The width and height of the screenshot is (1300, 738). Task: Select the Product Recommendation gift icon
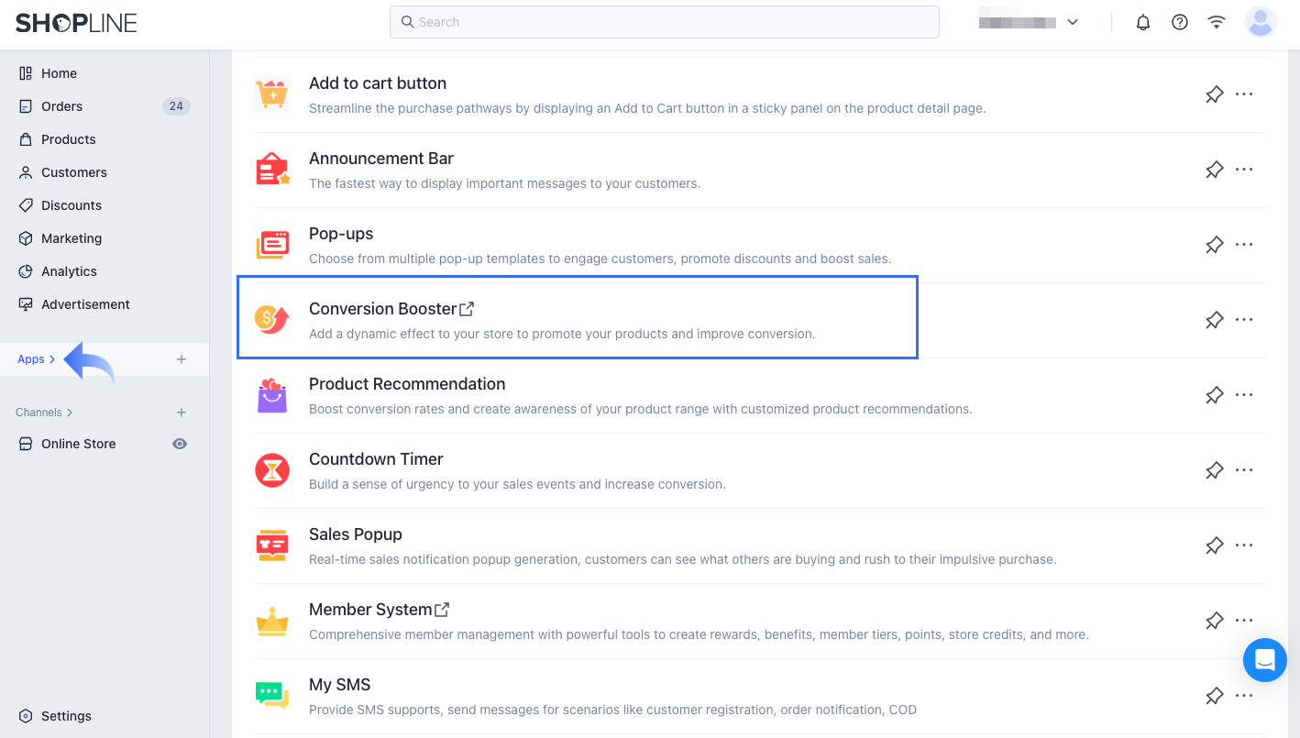click(272, 394)
